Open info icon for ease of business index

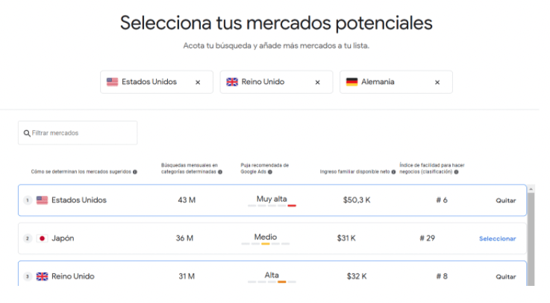click(x=457, y=172)
